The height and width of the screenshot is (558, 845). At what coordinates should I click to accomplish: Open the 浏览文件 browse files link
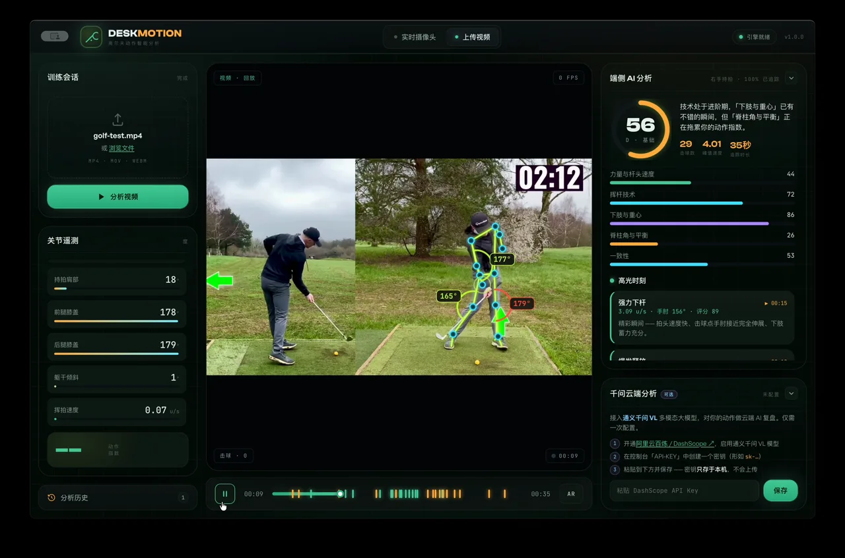coord(121,148)
